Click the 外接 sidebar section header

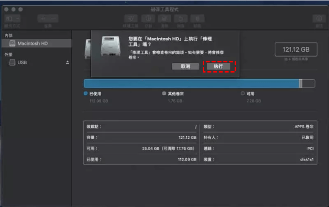[x=8, y=55]
